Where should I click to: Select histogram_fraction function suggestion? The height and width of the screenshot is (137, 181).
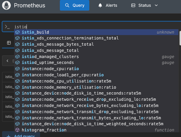tap(96, 130)
